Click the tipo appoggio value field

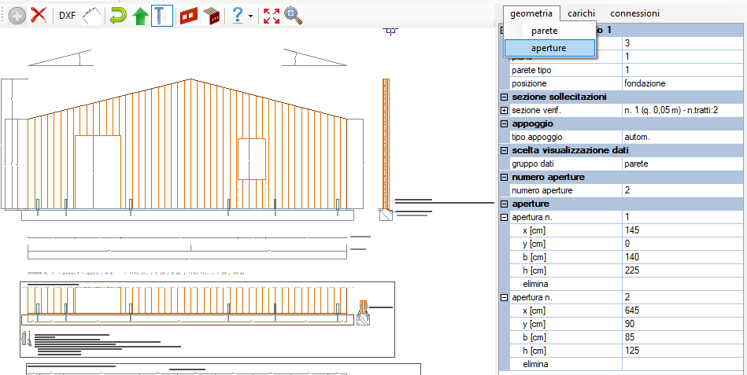point(683,137)
